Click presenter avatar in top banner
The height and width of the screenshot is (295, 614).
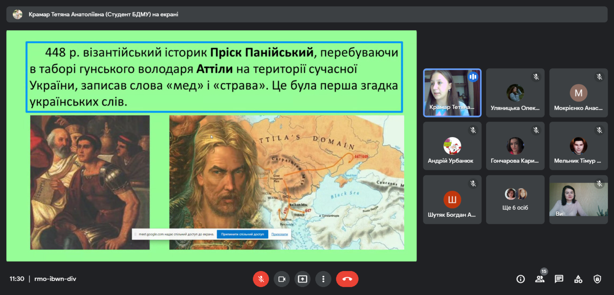coord(18,14)
